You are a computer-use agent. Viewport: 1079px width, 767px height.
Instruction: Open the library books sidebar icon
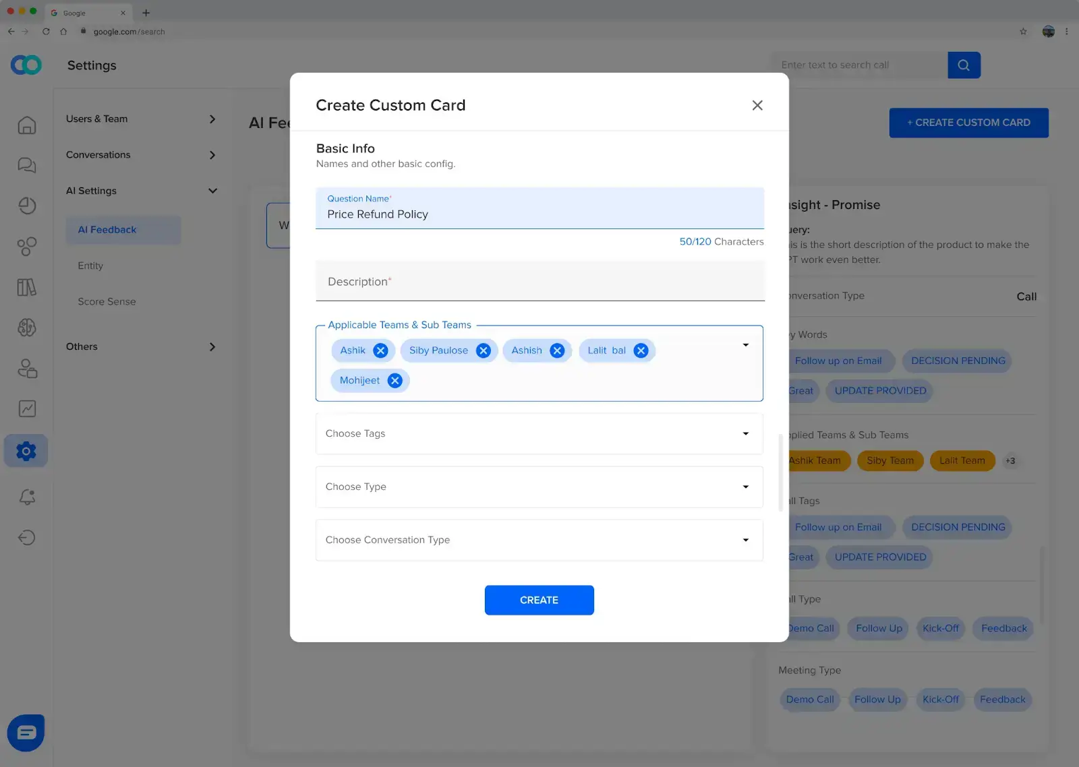pyautogui.click(x=27, y=287)
